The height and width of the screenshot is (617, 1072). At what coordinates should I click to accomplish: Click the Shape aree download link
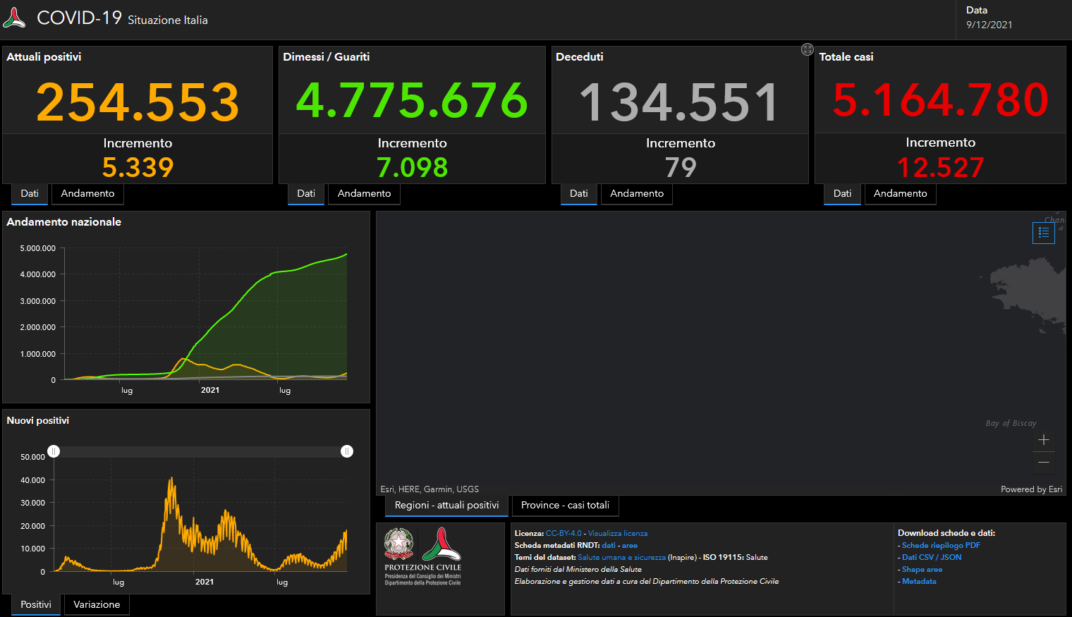tap(922, 570)
